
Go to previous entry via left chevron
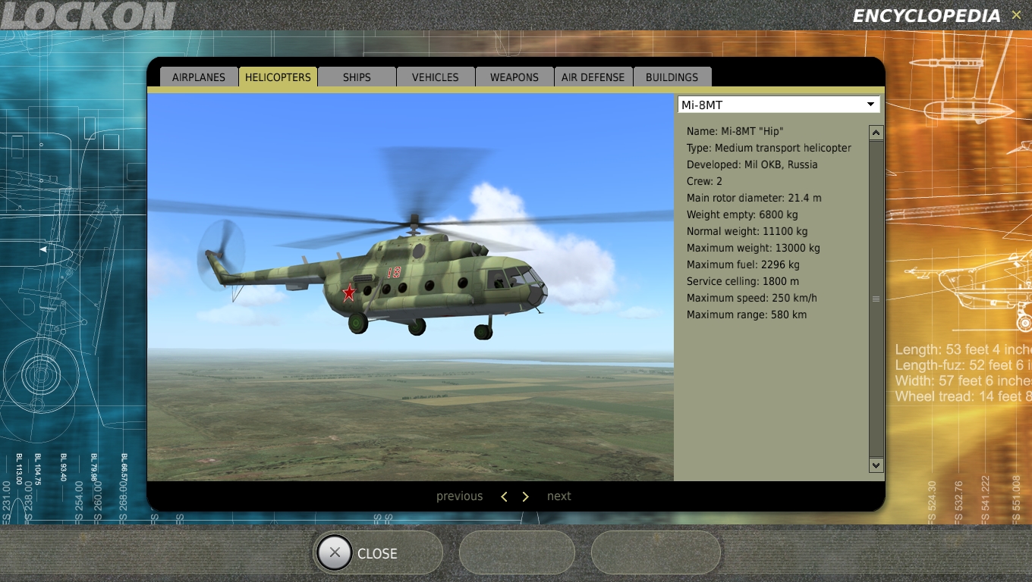pos(504,496)
